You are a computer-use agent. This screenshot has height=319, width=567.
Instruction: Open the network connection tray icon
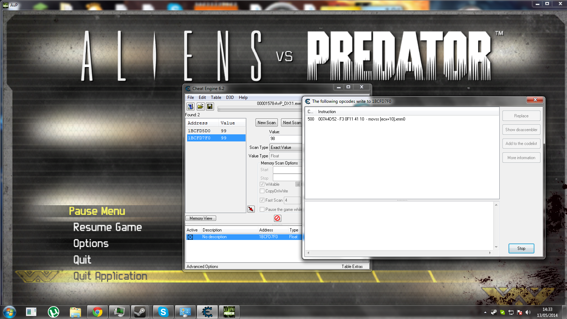[x=511, y=312]
